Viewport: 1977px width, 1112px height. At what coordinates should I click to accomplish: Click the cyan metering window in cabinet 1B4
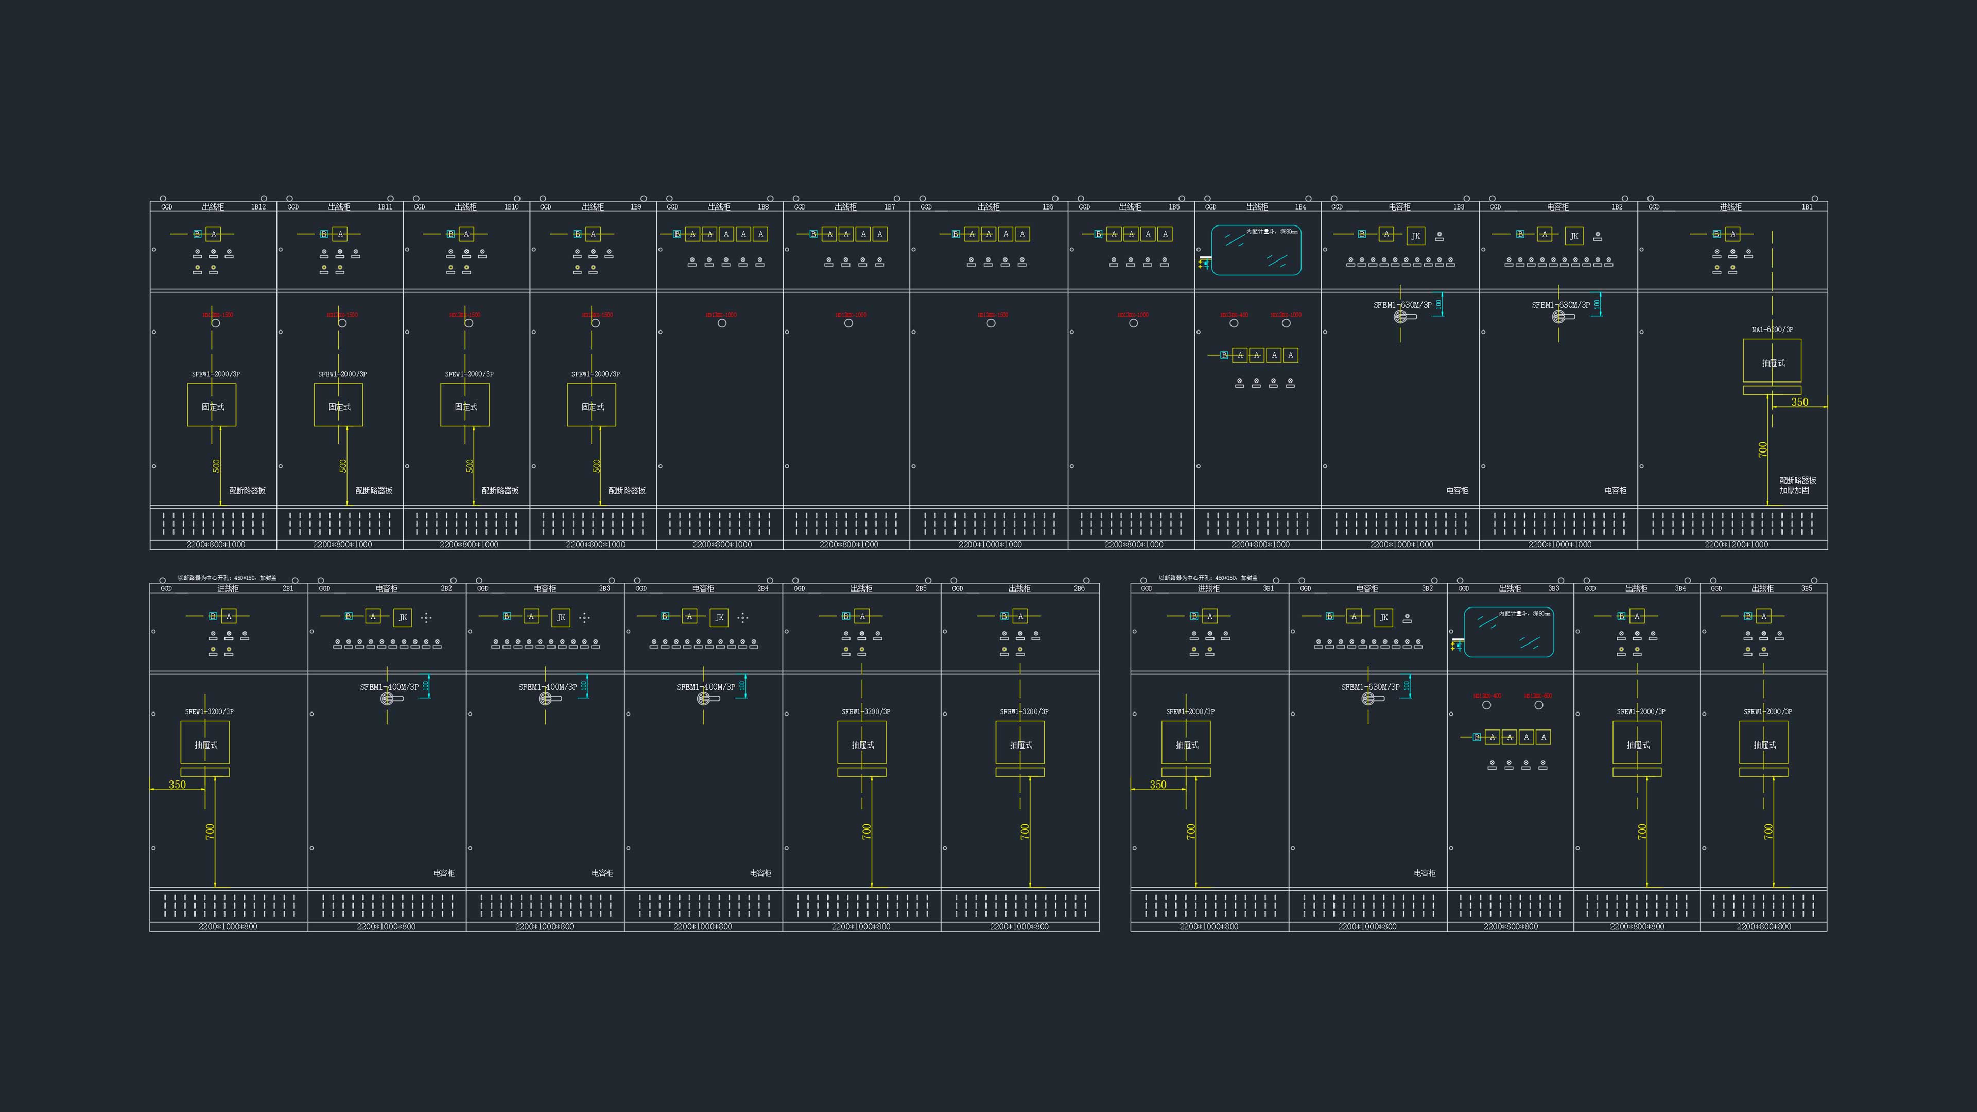[x=1256, y=250]
